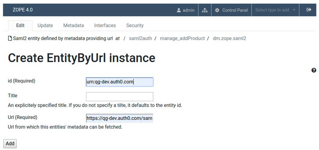Click the Add button

(x=10, y=143)
